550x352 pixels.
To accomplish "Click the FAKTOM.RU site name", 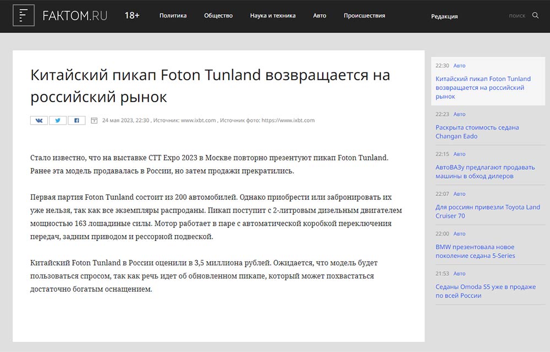I will tap(75, 15).
